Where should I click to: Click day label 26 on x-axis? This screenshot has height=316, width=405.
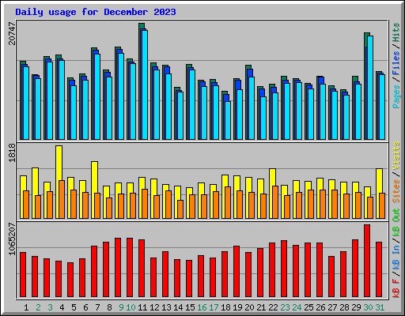click(x=320, y=307)
